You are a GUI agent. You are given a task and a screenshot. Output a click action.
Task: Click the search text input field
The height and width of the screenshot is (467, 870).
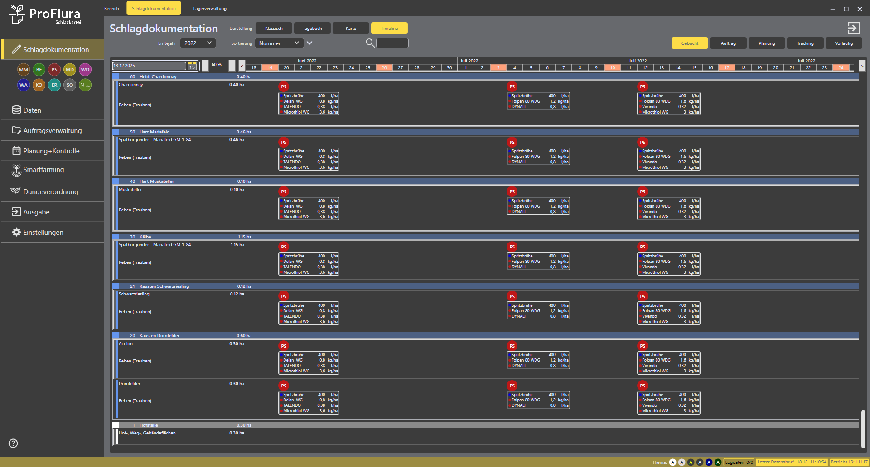click(x=392, y=43)
